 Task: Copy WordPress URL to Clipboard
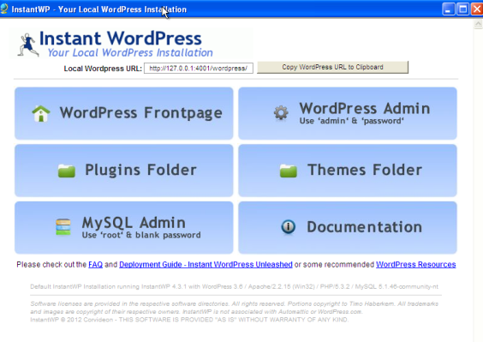click(332, 67)
